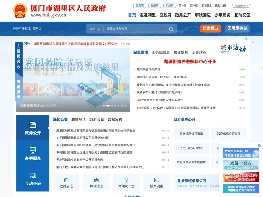
Task: Open 世界银行营商环境 survey banner
Action: click(241, 153)
